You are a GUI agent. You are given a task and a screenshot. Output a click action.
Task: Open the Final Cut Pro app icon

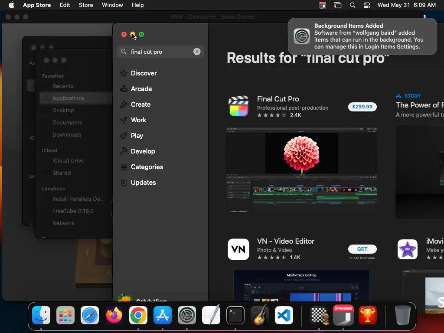pos(238,107)
